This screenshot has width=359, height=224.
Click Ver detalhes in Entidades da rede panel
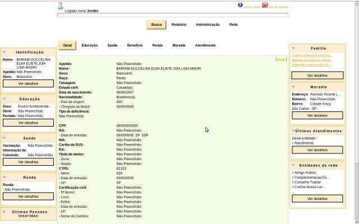pos(317,199)
